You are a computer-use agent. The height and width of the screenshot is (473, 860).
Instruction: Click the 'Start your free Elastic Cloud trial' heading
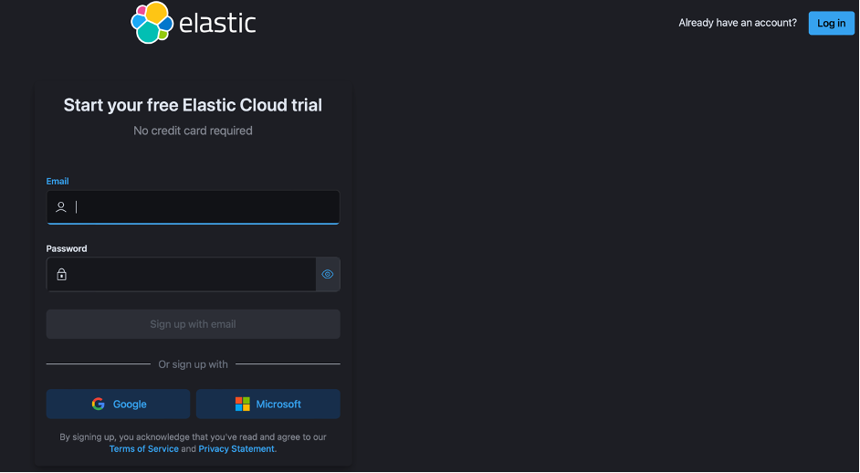click(x=193, y=105)
